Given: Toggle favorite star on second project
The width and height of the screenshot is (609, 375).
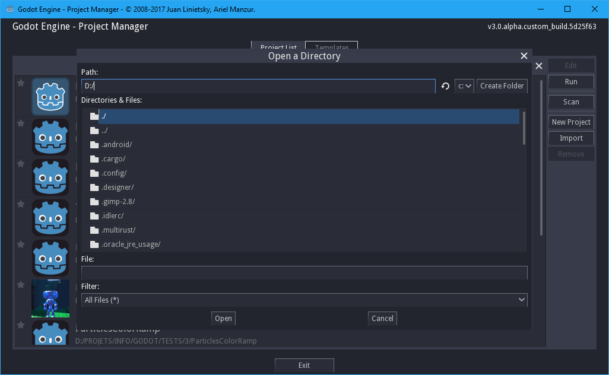Looking at the screenshot, I should [21, 123].
